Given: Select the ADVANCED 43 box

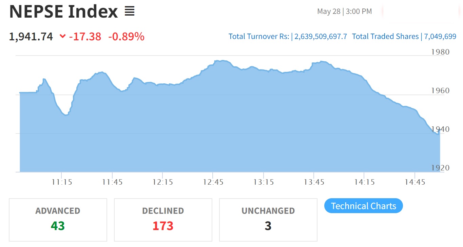Looking at the screenshot, I should click(58, 220).
